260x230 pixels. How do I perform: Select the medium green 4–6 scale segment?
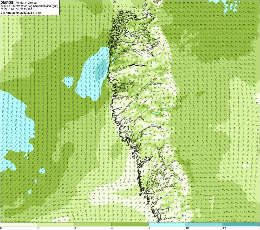click(x=93, y=224)
